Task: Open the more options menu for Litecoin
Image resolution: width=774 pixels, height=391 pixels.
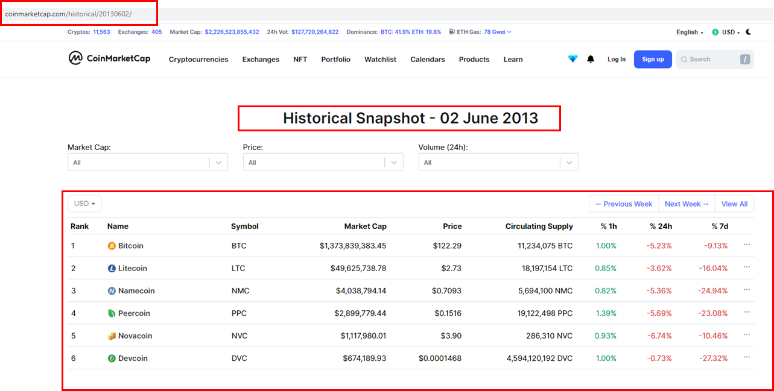Action: pyautogui.click(x=747, y=267)
